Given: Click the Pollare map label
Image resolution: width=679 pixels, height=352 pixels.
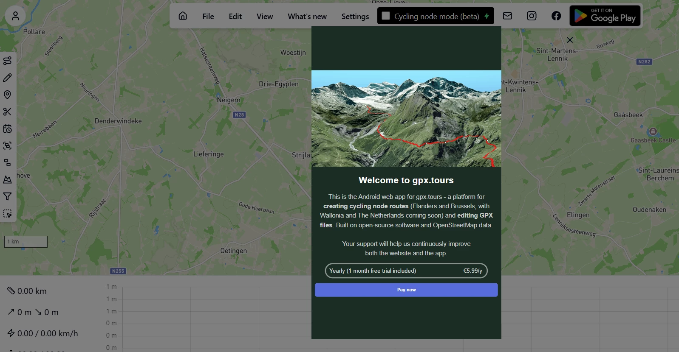Looking at the screenshot, I should tap(34, 31).
